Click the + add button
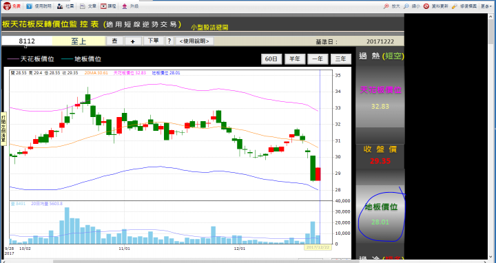The height and width of the screenshot is (263, 496). [133, 41]
